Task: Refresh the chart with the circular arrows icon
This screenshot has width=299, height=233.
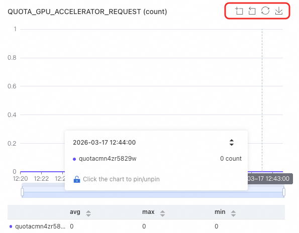Action: tap(265, 11)
